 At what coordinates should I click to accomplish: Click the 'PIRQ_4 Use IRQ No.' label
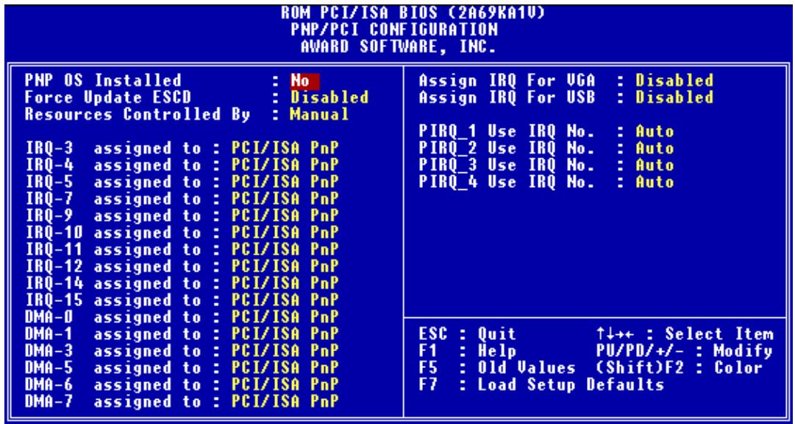(507, 183)
